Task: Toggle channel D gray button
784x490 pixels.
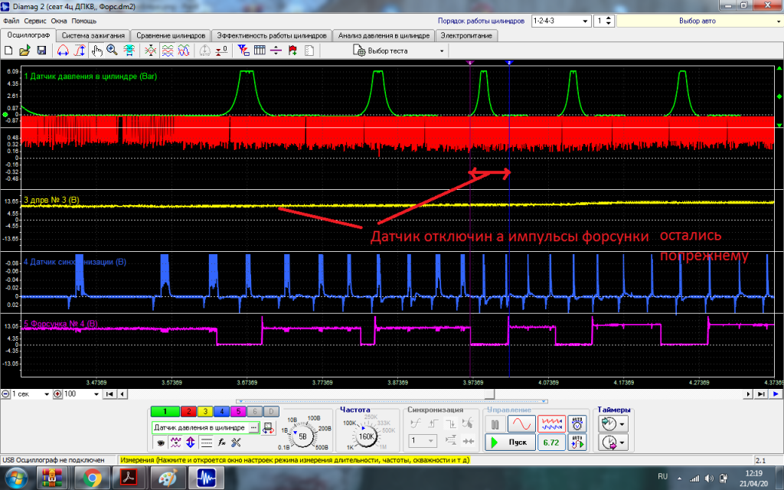Action: click(x=271, y=411)
